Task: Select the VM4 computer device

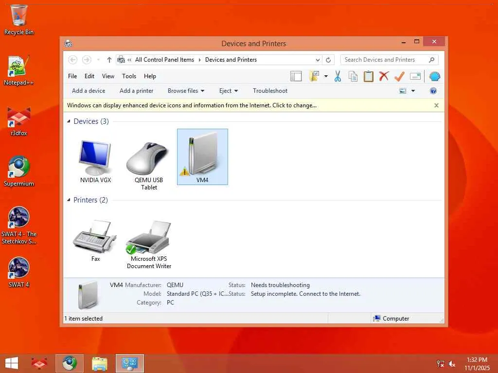Action: click(x=202, y=157)
